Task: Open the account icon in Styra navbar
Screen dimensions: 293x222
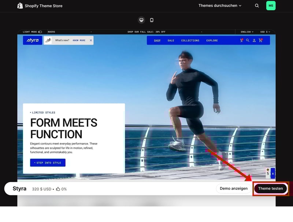Action: point(254,41)
